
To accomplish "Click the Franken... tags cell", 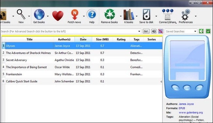I will [136, 74].
